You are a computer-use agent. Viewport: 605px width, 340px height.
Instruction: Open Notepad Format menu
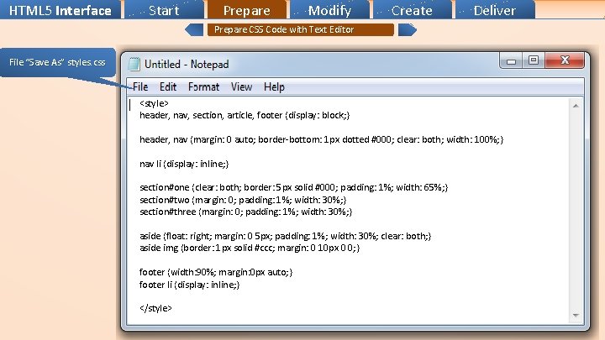tap(203, 87)
